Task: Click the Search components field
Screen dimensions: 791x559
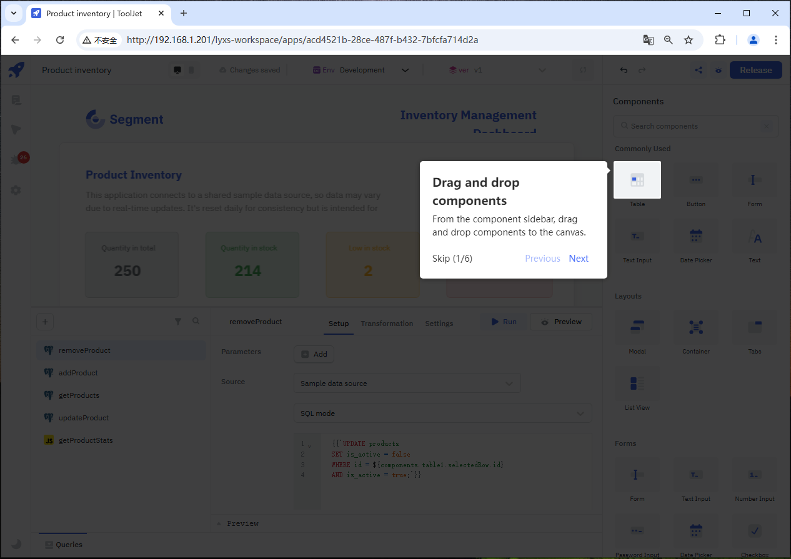Action: pyautogui.click(x=695, y=126)
